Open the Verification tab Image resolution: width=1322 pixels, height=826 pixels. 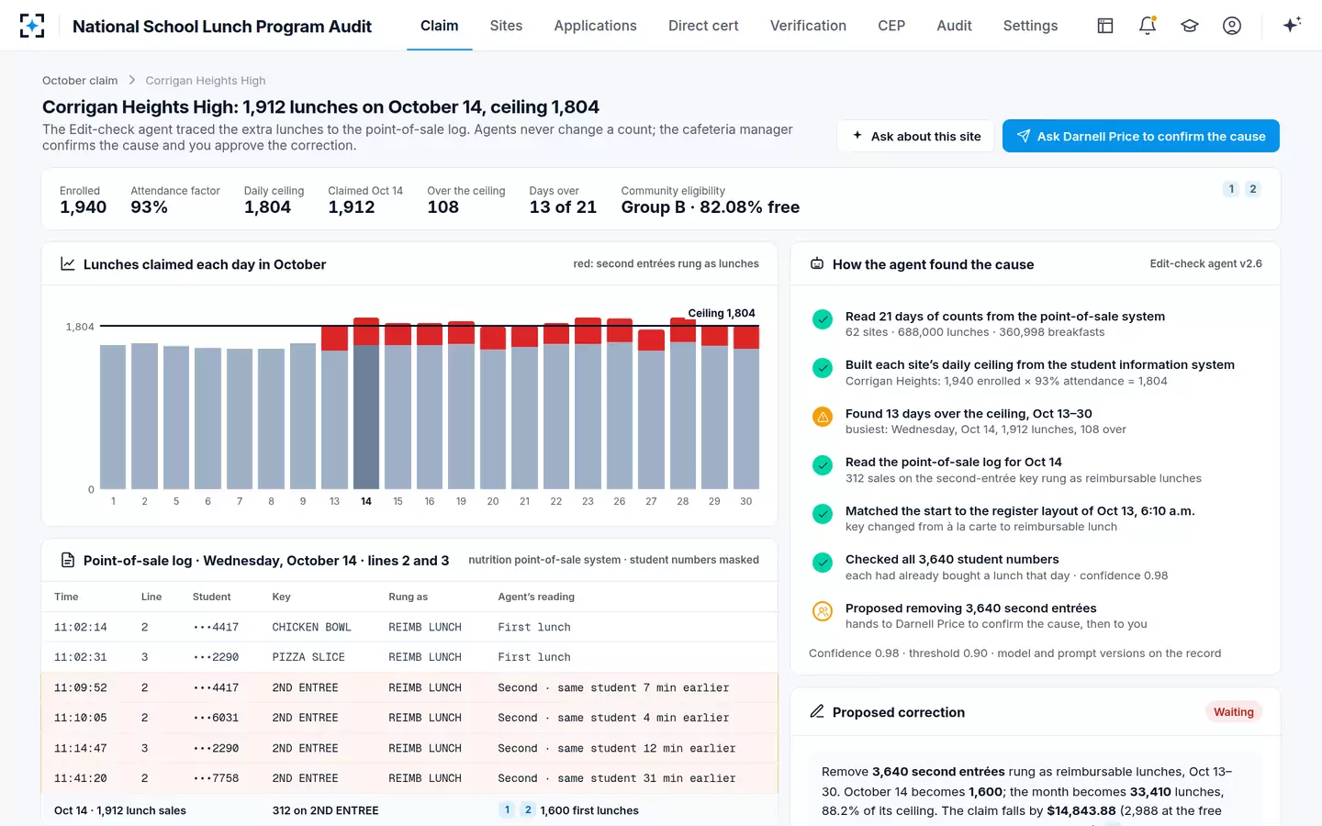(x=808, y=26)
